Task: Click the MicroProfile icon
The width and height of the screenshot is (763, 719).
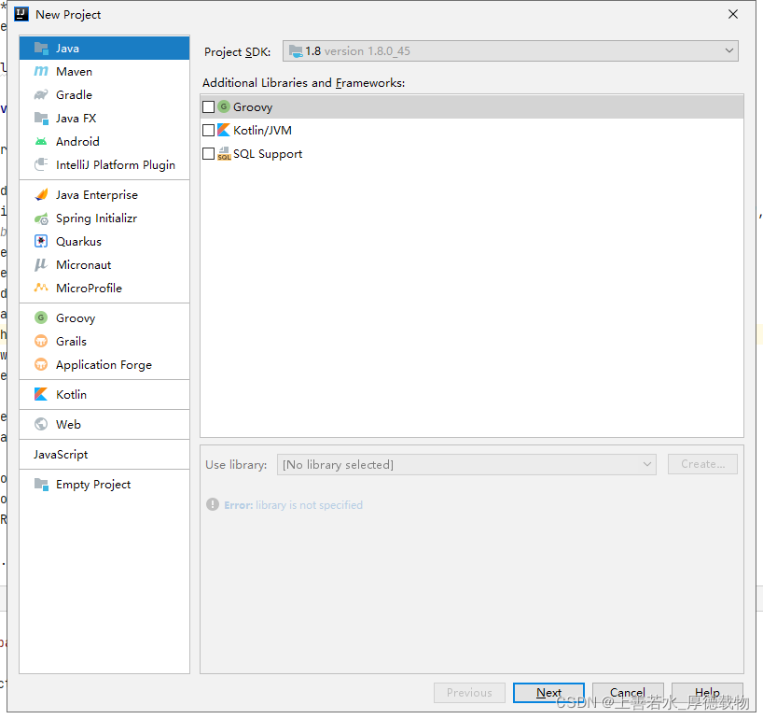Action: coord(41,288)
